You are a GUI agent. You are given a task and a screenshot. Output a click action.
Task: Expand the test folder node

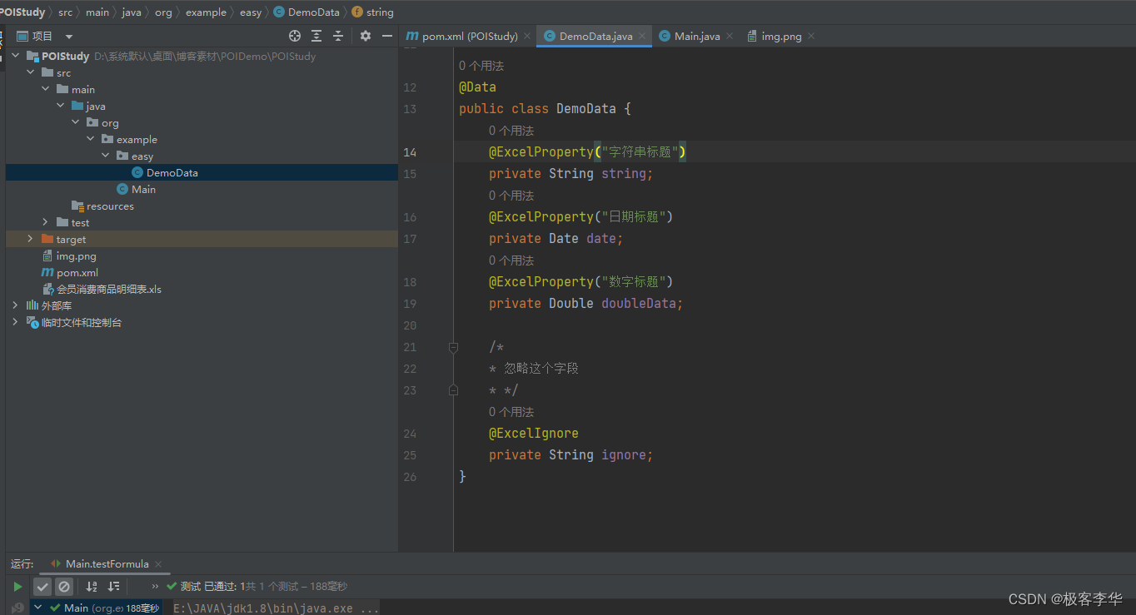(45, 222)
